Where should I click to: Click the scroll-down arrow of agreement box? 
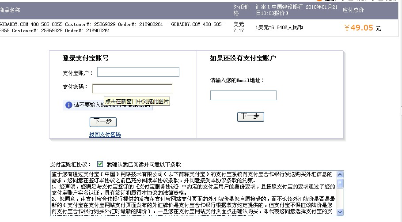tap(340, 213)
